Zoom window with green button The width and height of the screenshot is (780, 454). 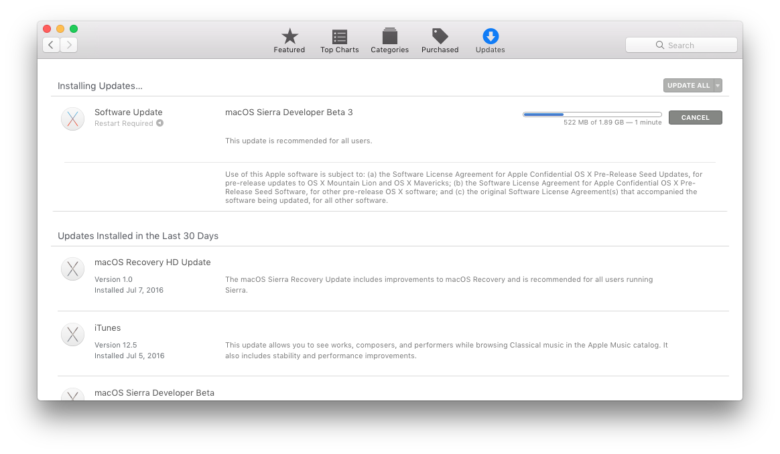(74, 29)
